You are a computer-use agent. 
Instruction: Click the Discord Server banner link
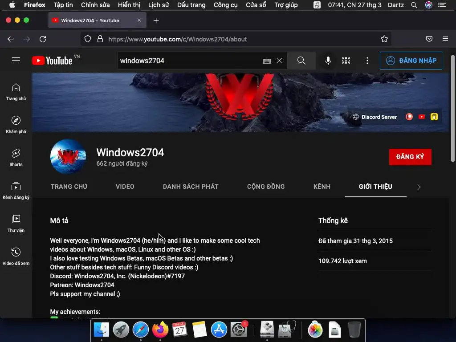coord(375,117)
